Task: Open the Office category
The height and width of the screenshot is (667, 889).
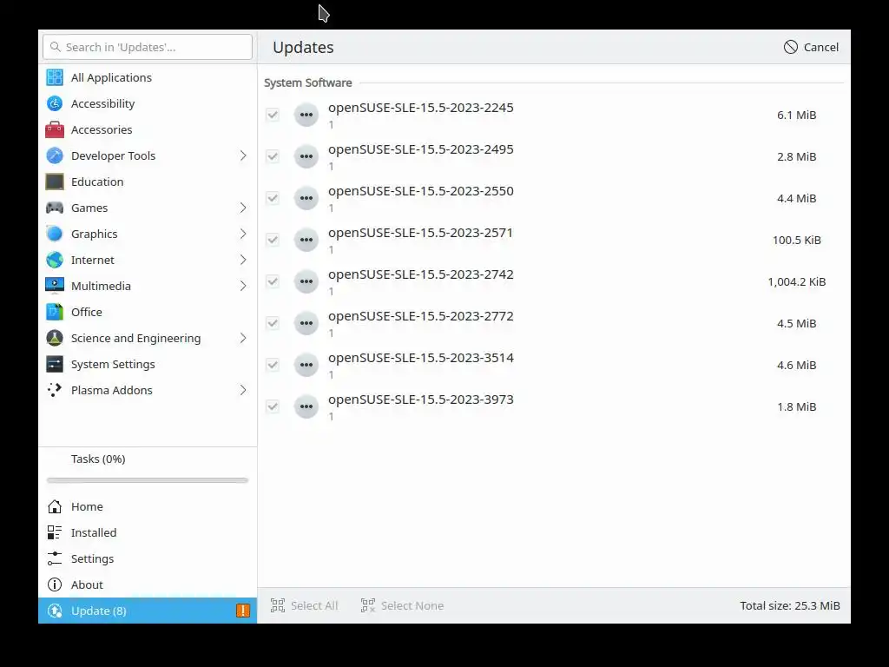Action: pyautogui.click(x=148, y=313)
